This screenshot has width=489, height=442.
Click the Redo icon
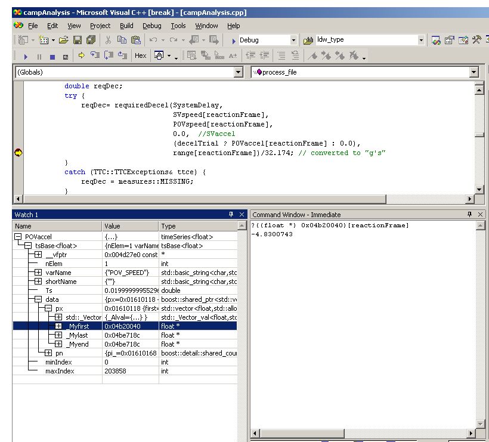(x=174, y=39)
